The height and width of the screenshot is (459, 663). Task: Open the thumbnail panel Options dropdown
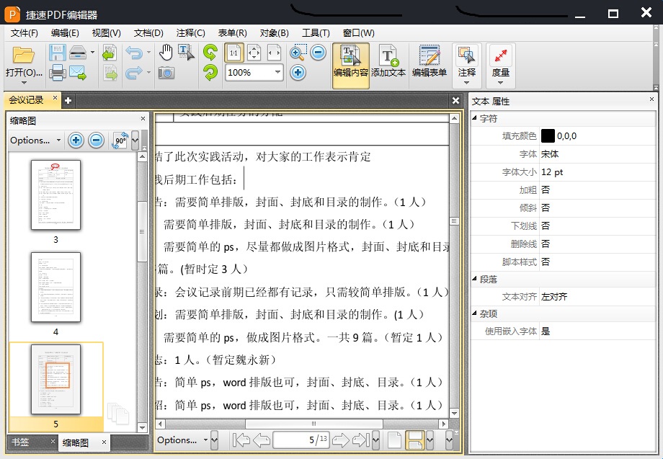click(x=30, y=140)
